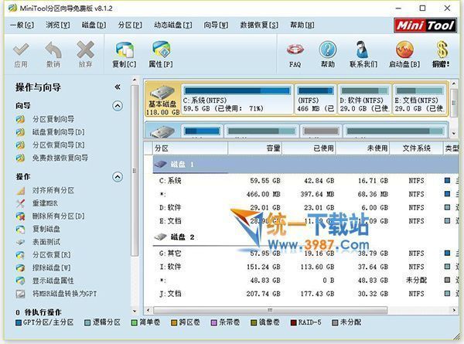Select the E:文档 partition row

pos(305,221)
